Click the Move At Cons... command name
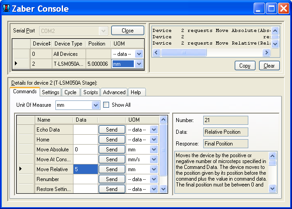 point(54,159)
